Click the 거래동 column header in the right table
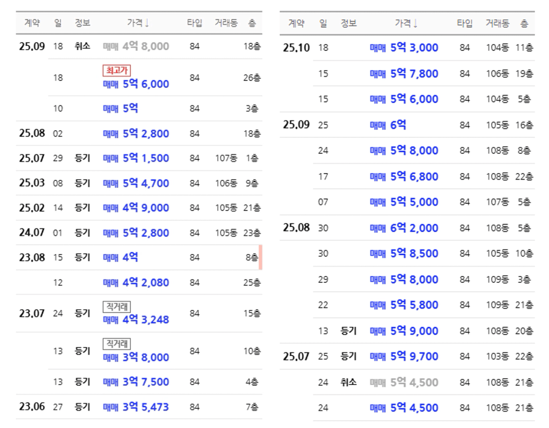549x428 pixels. pyautogui.click(x=497, y=24)
